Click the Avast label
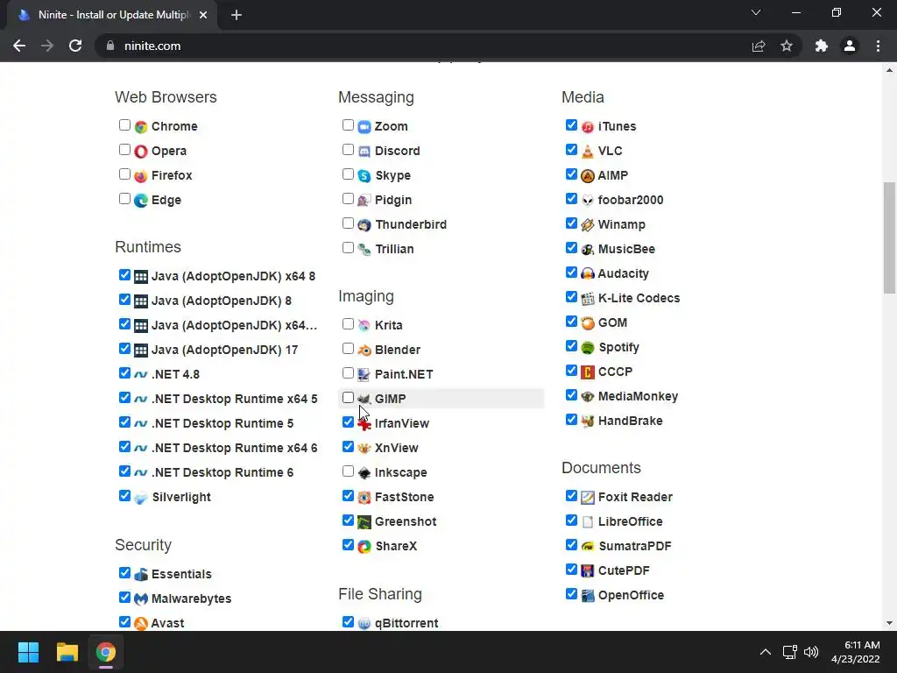The image size is (897, 673). [167, 623]
